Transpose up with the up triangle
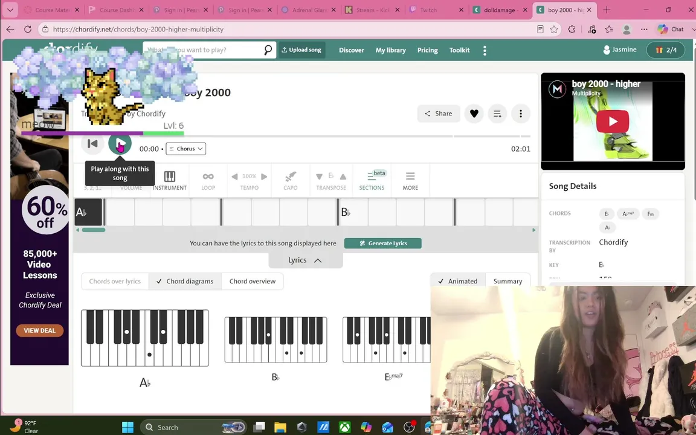This screenshot has height=435, width=696. coord(343,176)
